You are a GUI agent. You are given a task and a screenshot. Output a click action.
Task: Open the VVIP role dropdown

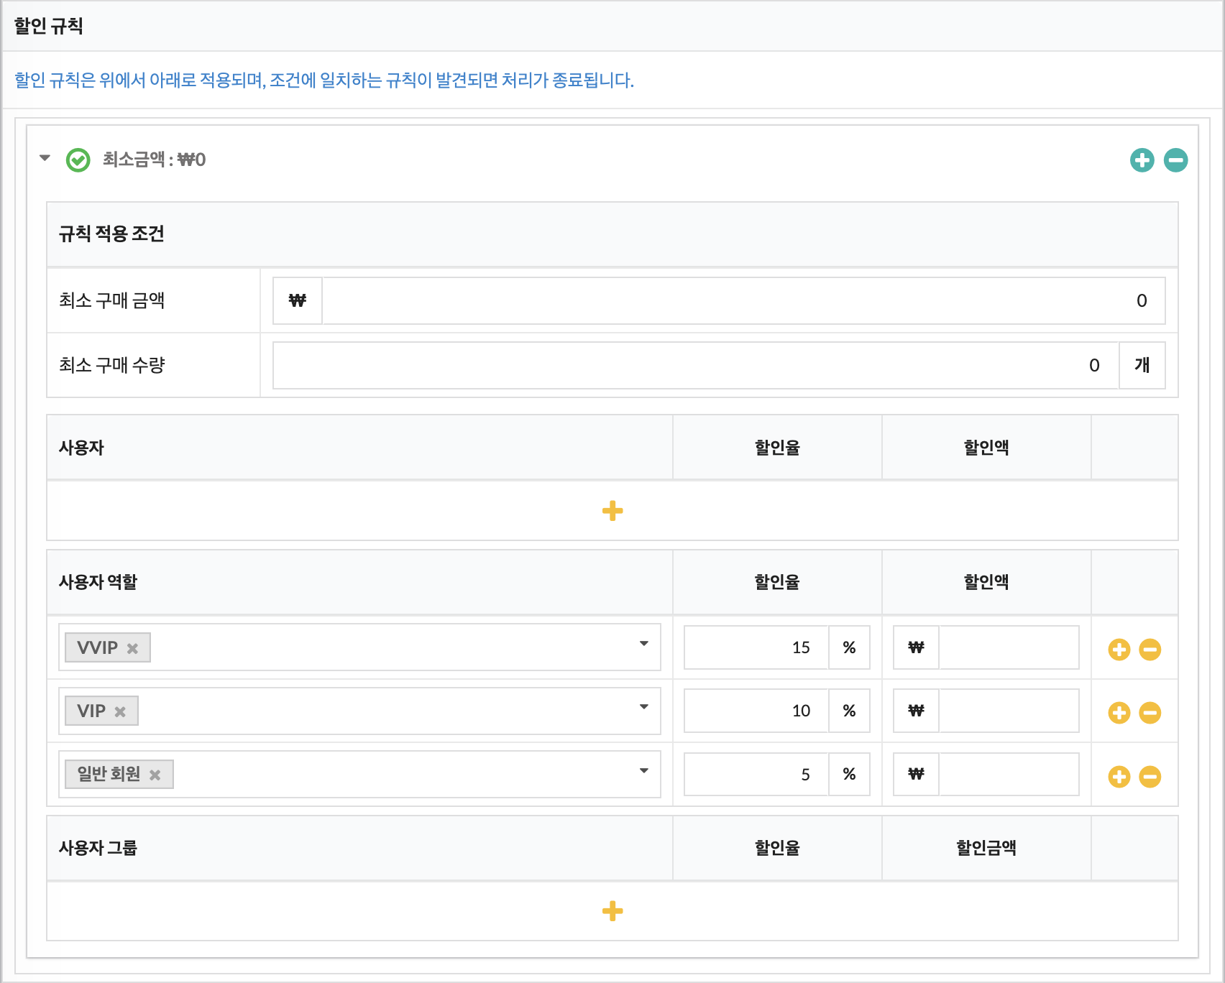pos(643,645)
